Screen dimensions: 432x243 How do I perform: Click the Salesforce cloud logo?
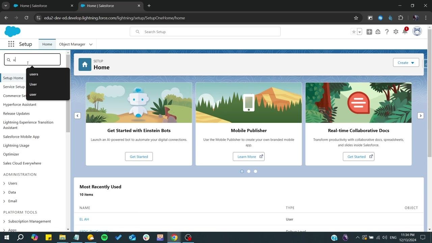coord(12,31)
